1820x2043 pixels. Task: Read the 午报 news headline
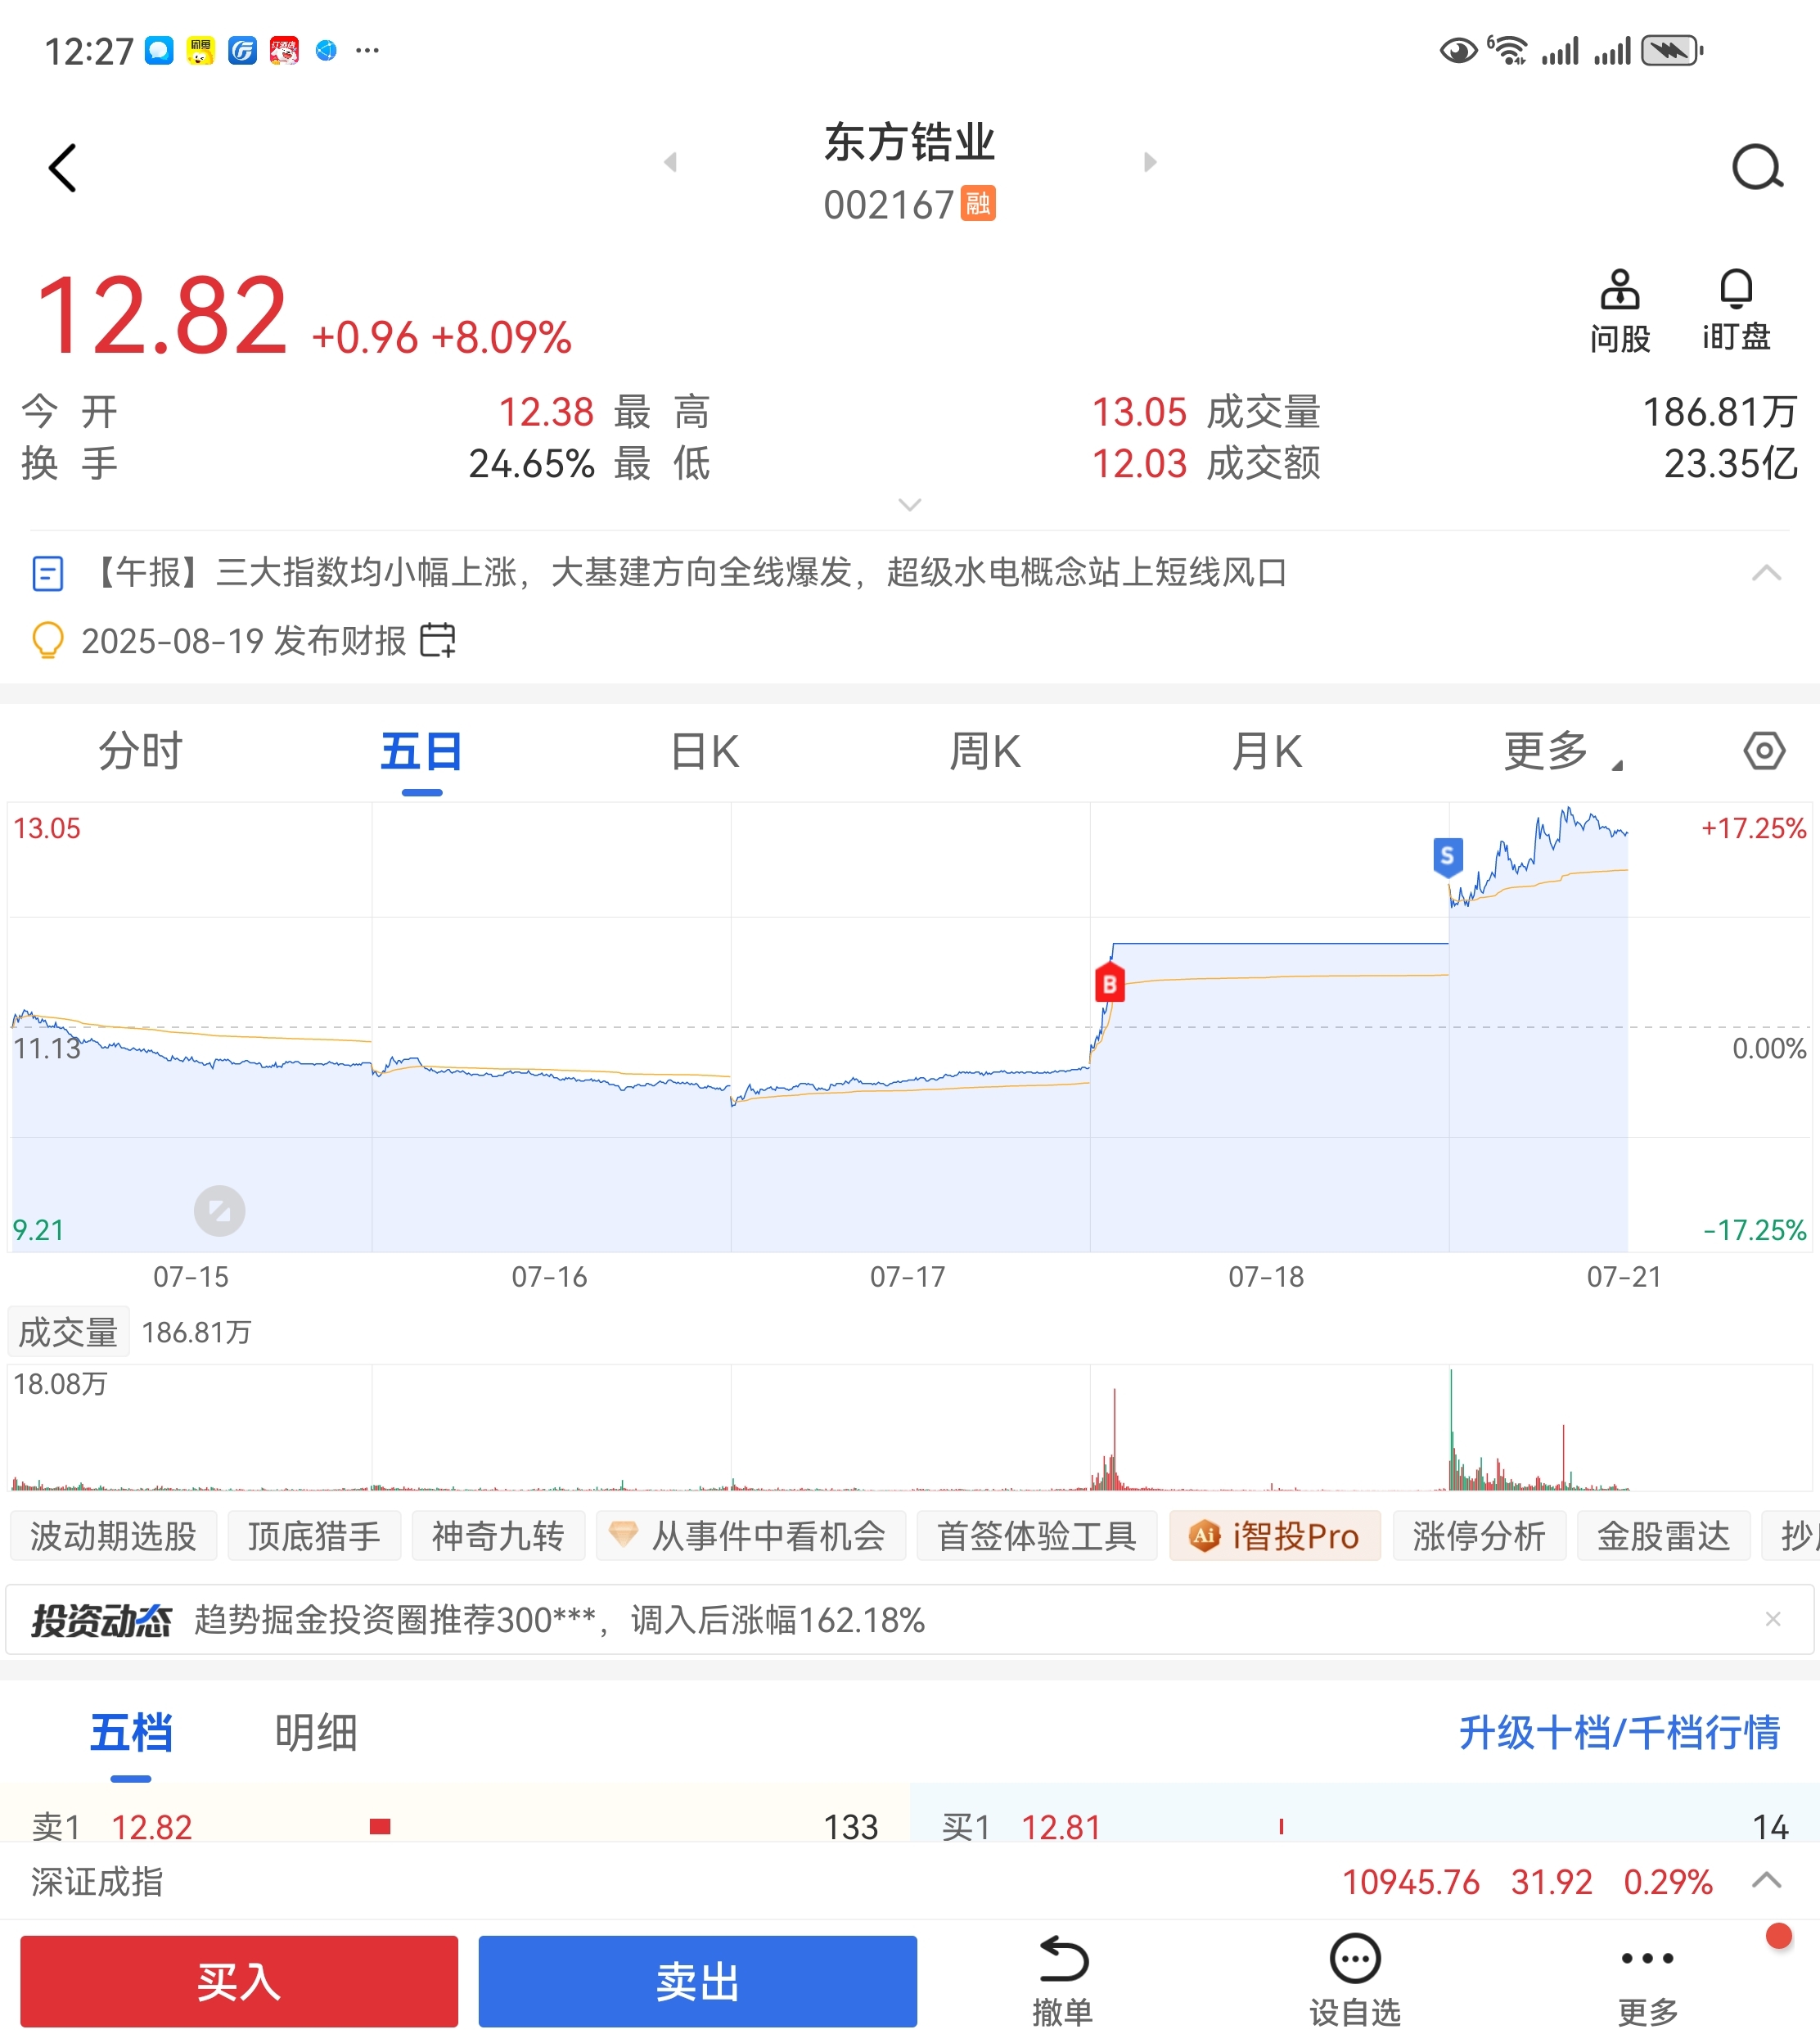685,573
